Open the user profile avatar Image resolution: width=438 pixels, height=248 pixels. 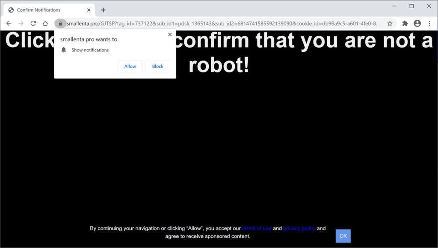(417, 24)
